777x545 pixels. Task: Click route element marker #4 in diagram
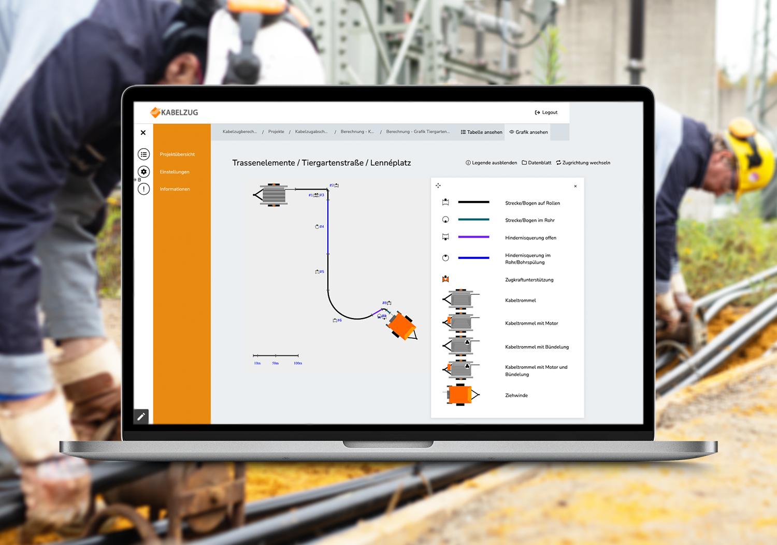click(320, 226)
